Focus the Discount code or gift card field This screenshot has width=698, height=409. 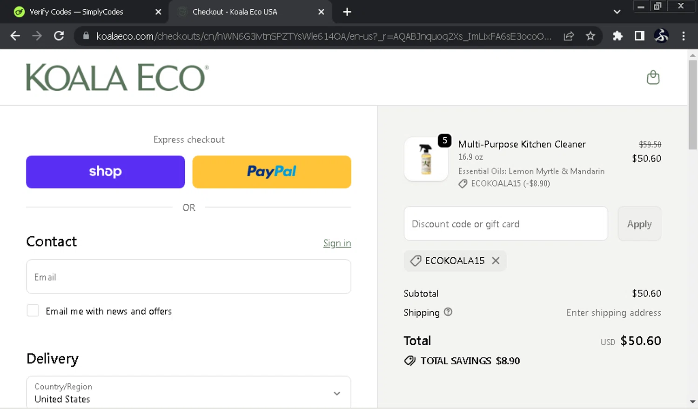(506, 224)
